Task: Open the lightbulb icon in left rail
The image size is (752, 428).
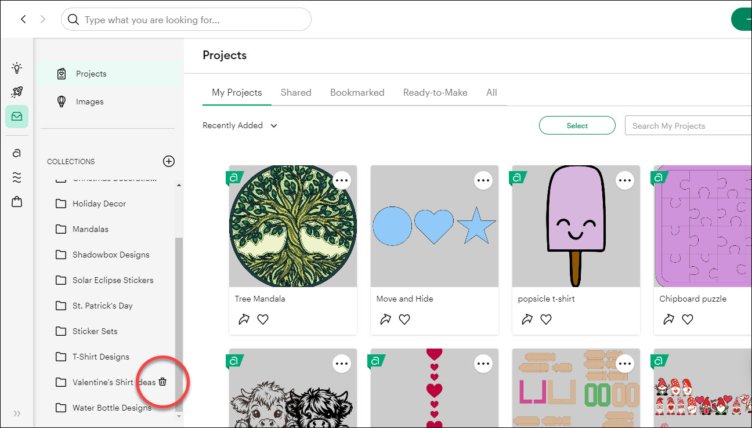Action: [x=17, y=68]
